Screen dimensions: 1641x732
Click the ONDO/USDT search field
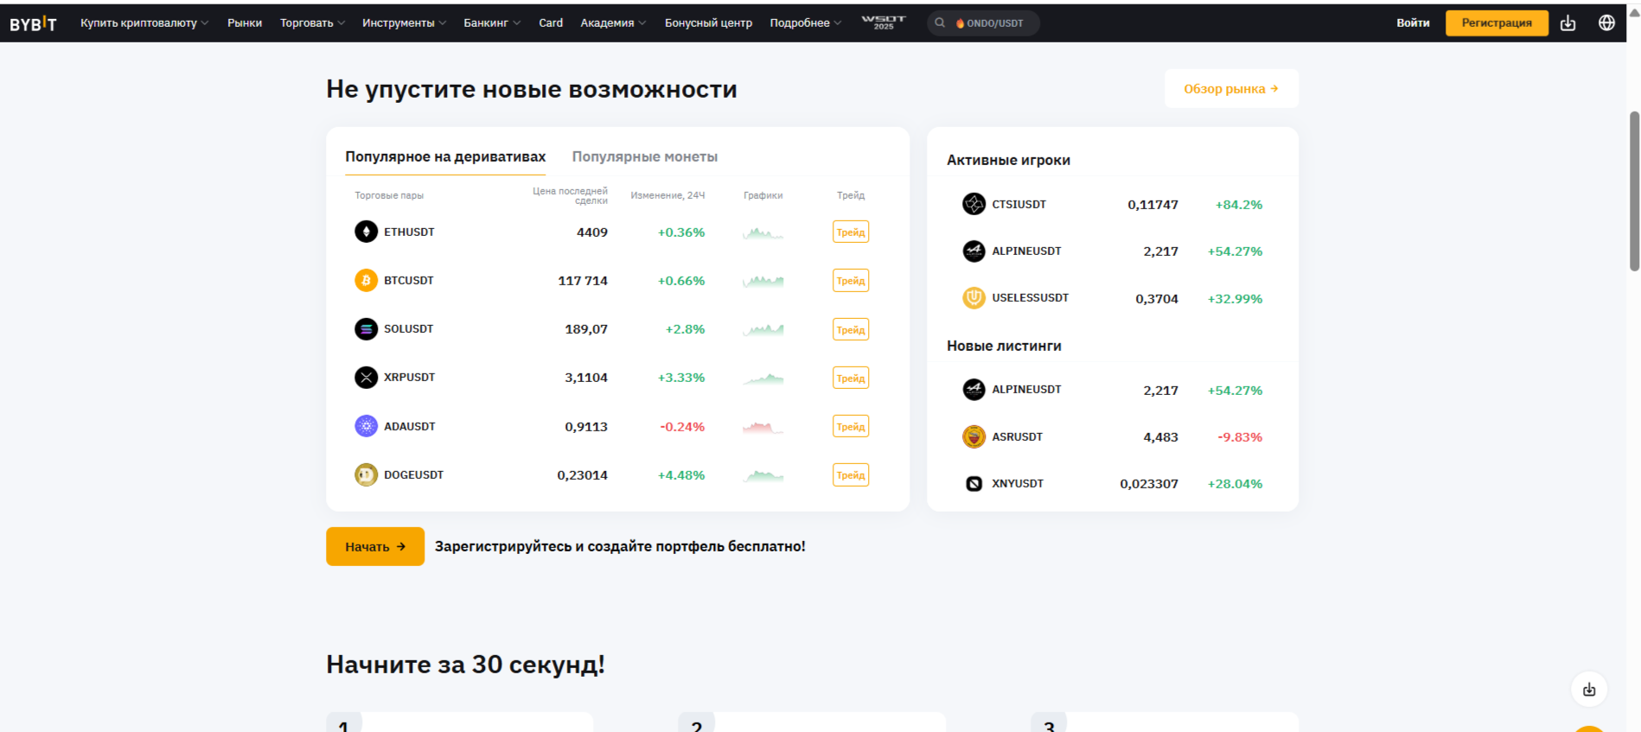coord(983,23)
